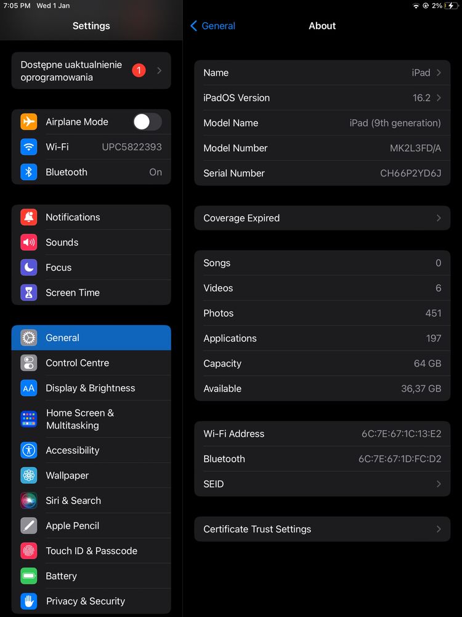Image resolution: width=462 pixels, height=617 pixels.
Task: Tap the Focus moon icon
Action: pos(29,267)
